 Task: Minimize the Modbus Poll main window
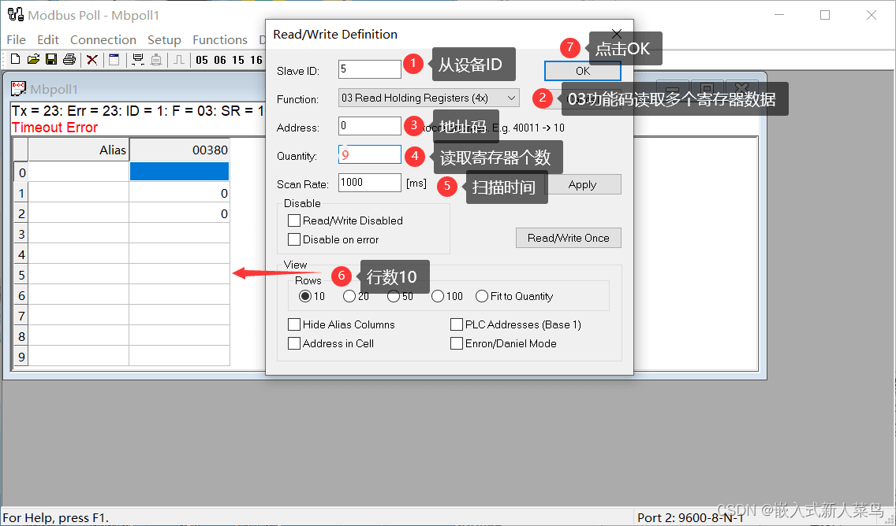pos(778,15)
